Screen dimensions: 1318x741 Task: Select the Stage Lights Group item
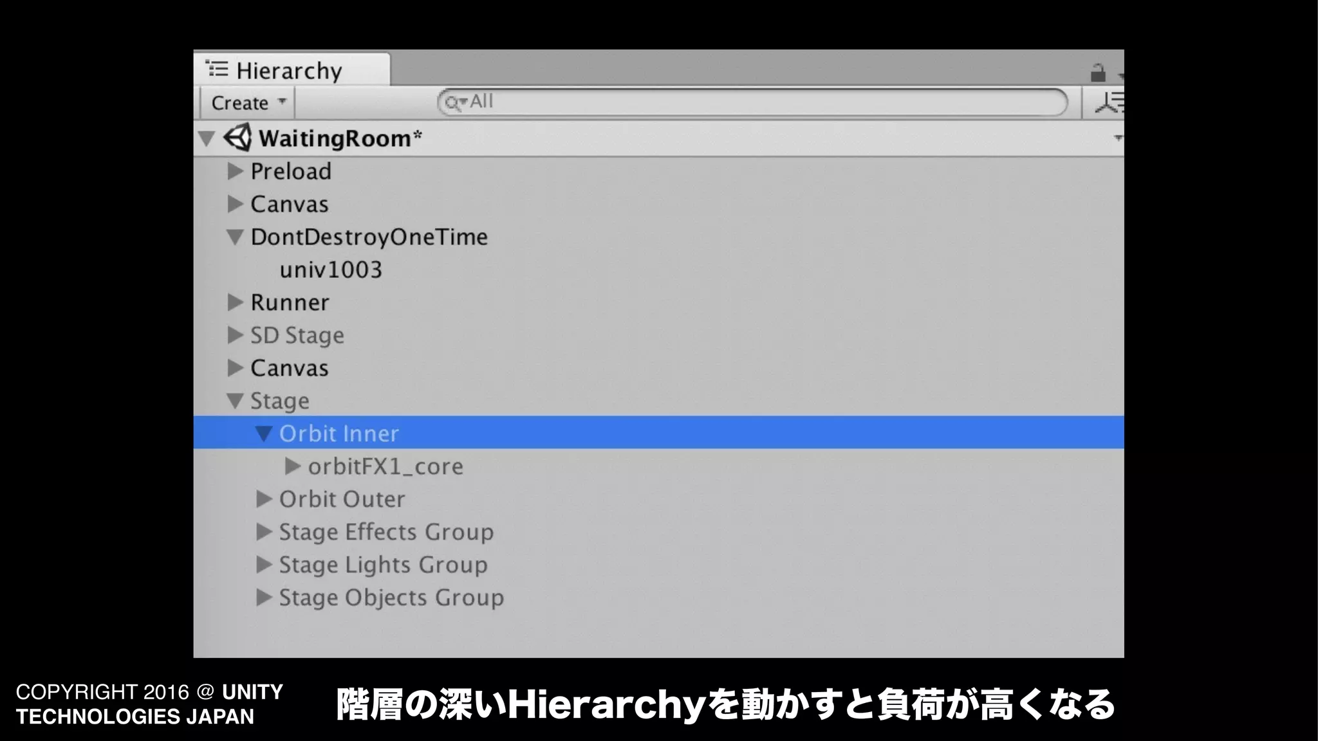(x=383, y=565)
